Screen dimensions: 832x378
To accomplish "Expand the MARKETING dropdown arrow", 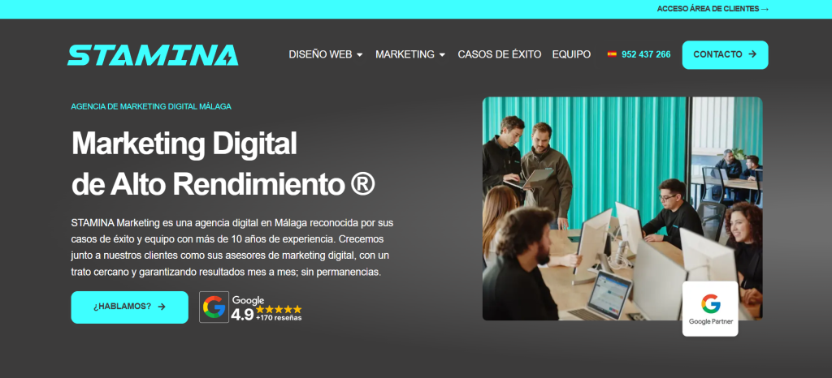I will tap(442, 54).
